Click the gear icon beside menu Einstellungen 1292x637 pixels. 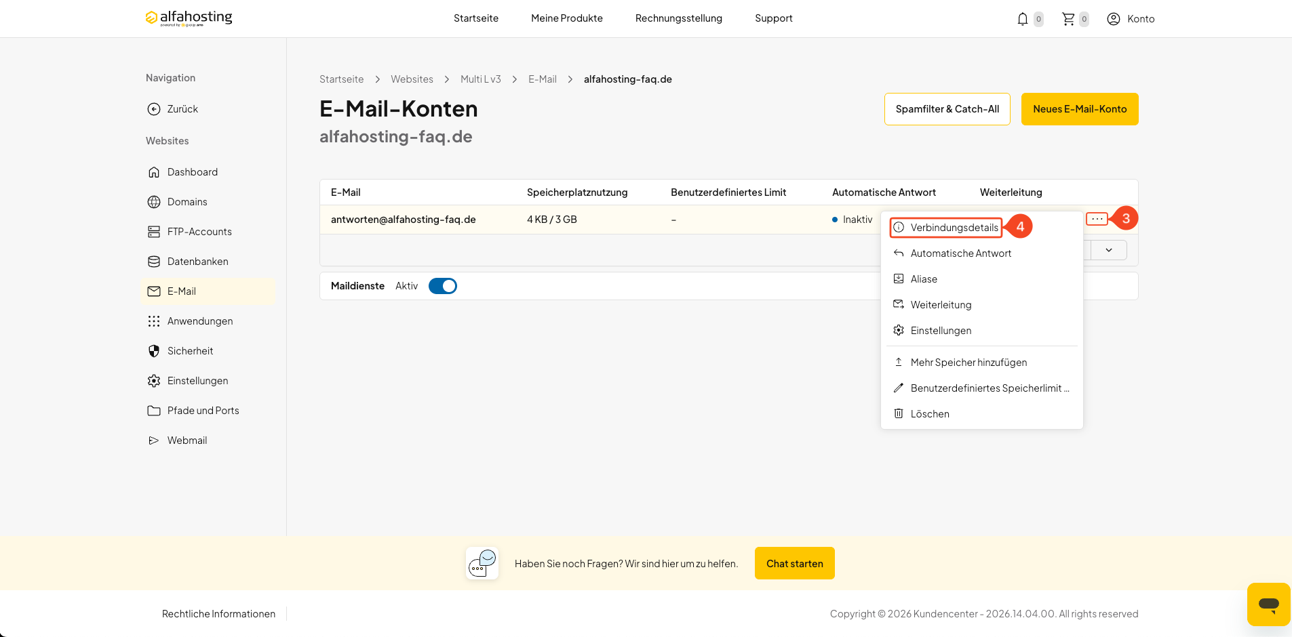pos(899,331)
